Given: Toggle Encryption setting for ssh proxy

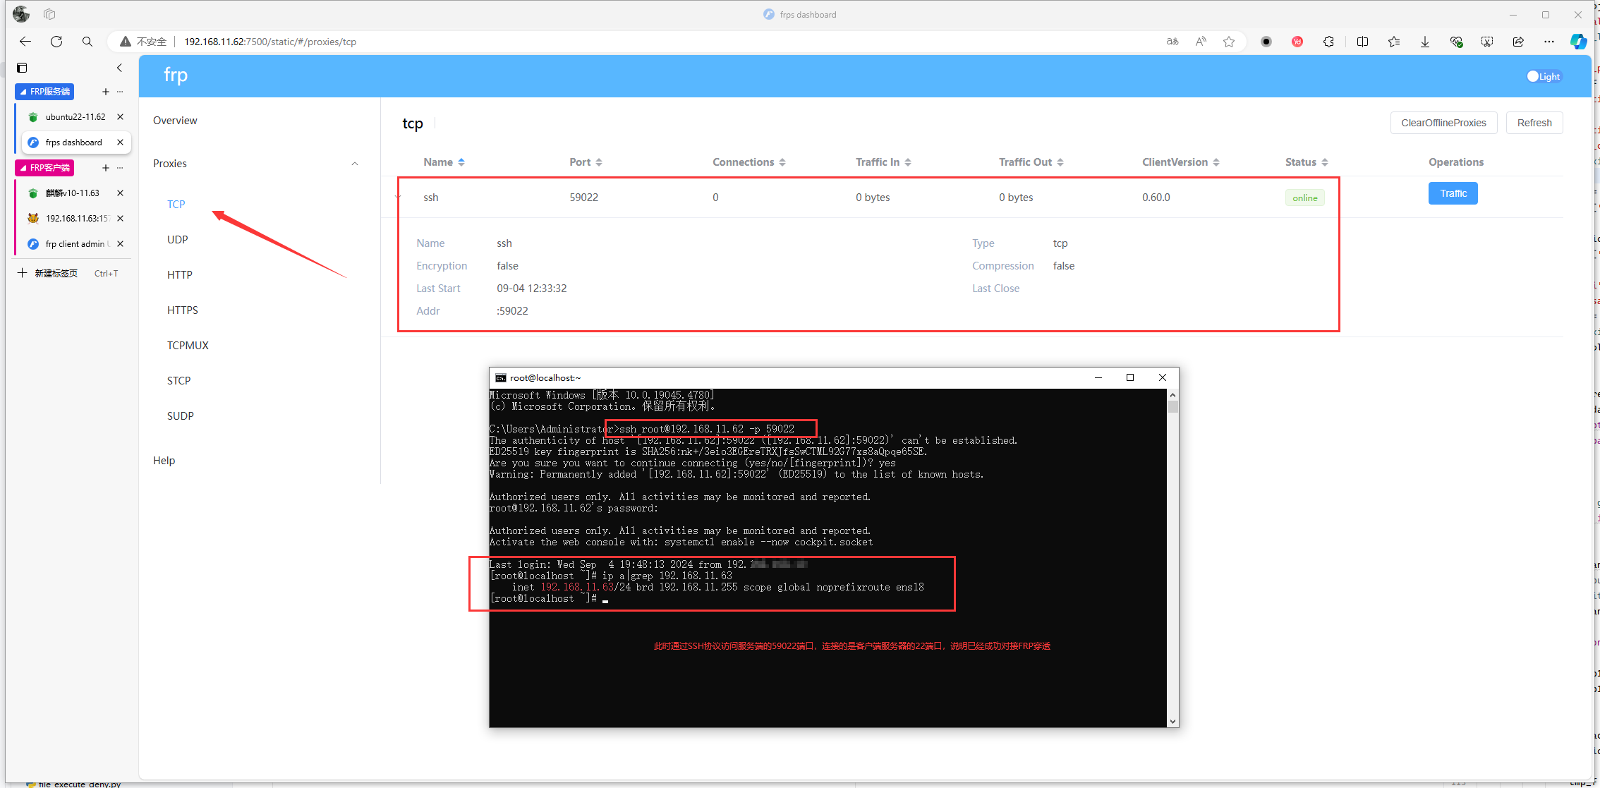Looking at the screenshot, I should pos(507,265).
